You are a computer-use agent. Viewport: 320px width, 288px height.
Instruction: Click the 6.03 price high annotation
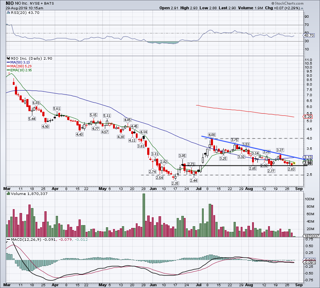(x=36, y=103)
